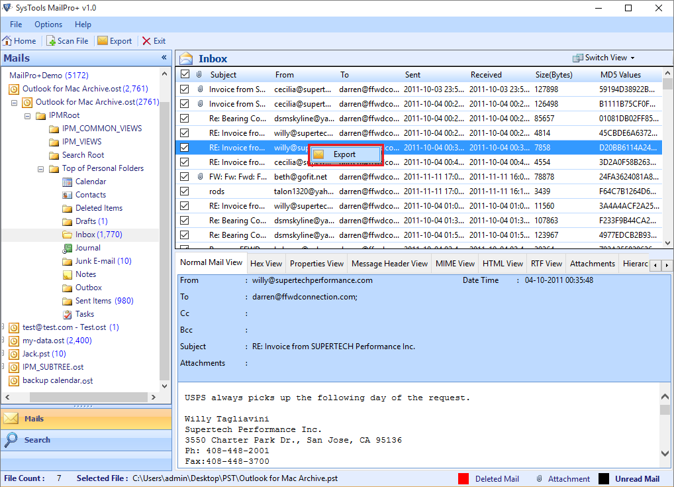
Task: Click the Outbox folder icon
Action: click(x=67, y=288)
